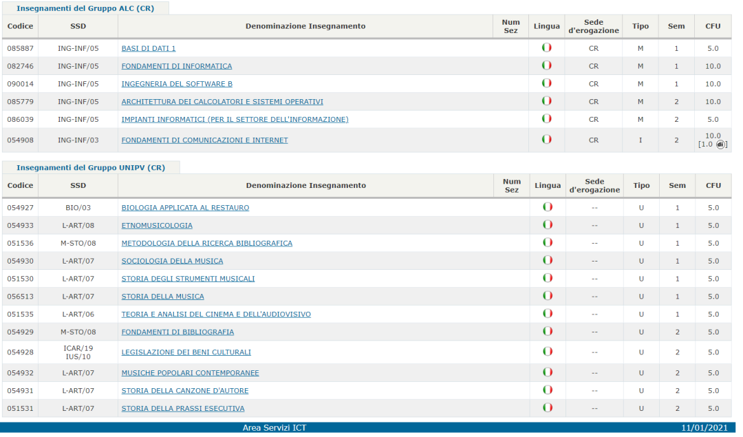
Task: Open TEORIA E ANALISI DEL CINEMA E DELL'AUDIOVISIVO link
Action: [216, 315]
